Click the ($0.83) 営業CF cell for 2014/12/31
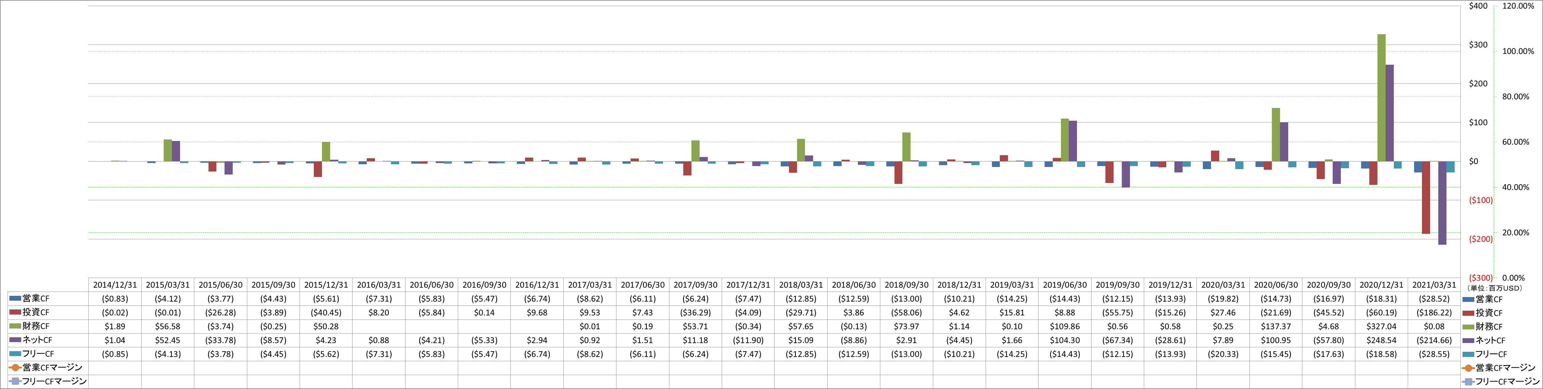 pos(115,299)
